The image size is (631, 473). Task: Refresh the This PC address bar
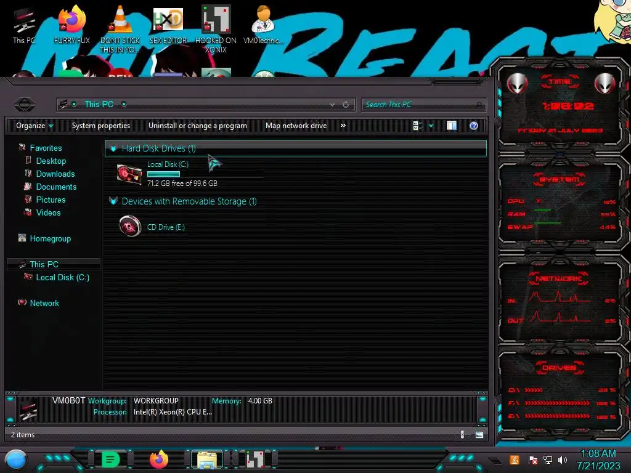pyautogui.click(x=346, y=105)
